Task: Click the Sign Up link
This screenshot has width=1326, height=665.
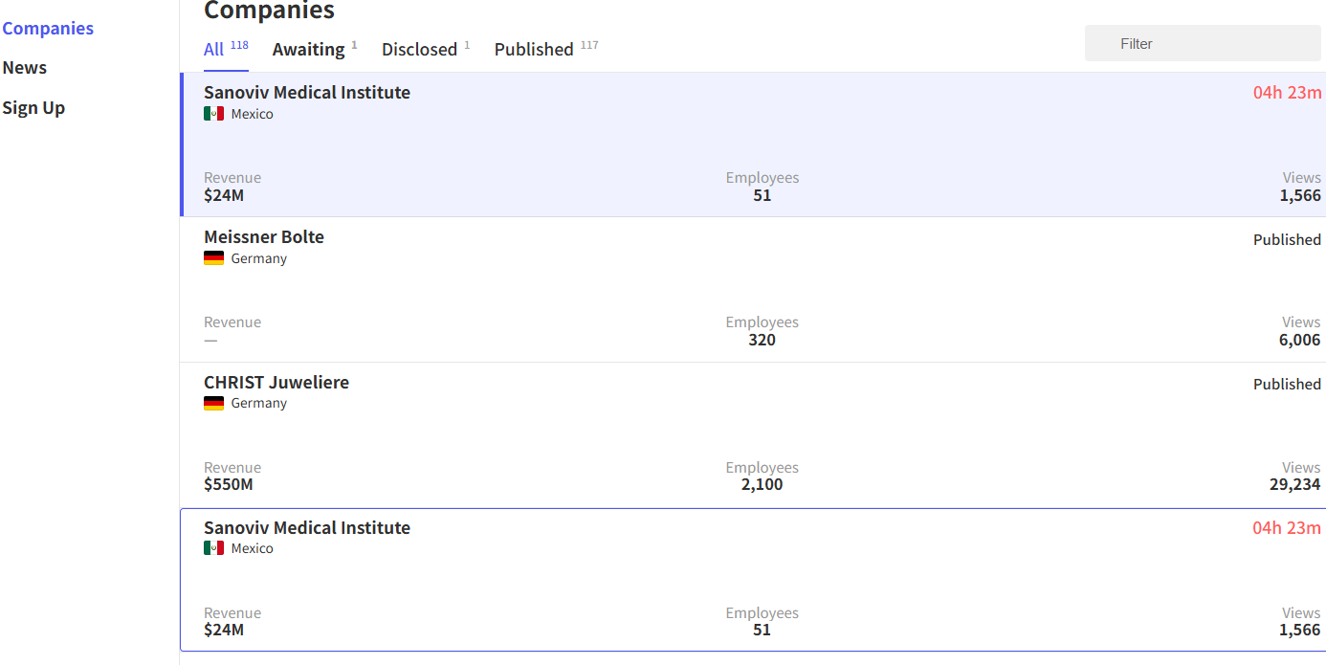Action: [x=33, y=107]
